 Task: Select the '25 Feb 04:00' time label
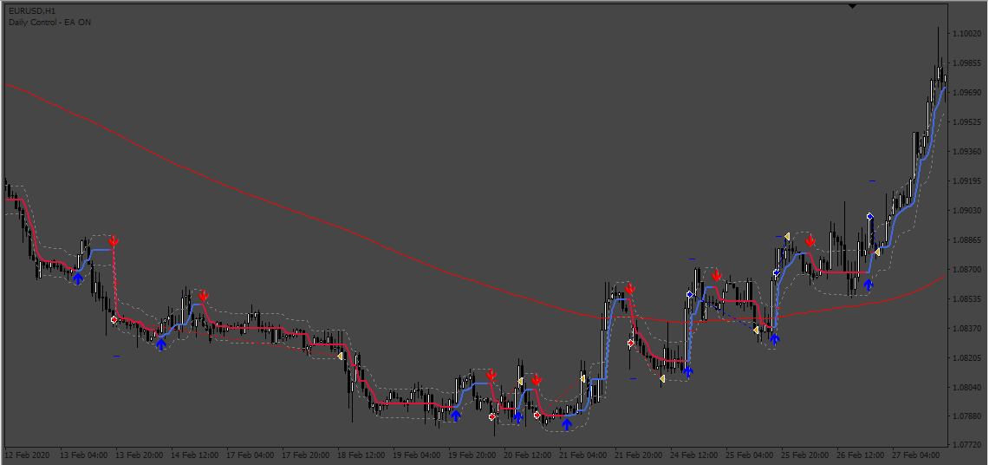point(749,455)
